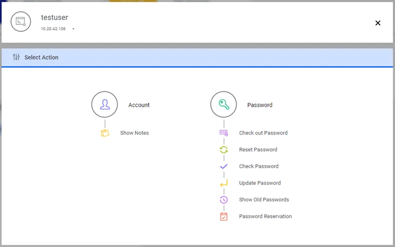Select Reset Password action
Viewport: 395px width, 247px height.
pyautogui.click(x=258, y=150)
